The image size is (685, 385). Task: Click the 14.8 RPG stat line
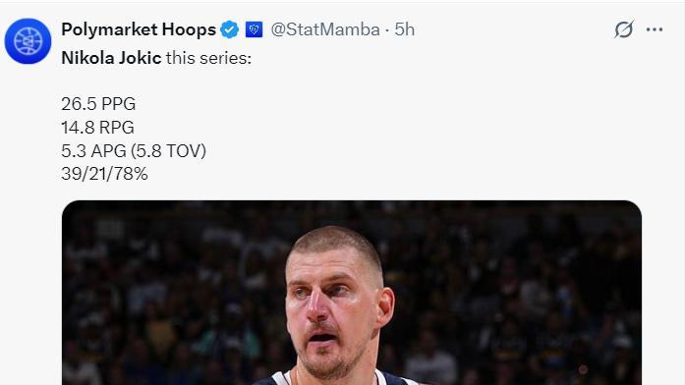pos(97,128)
